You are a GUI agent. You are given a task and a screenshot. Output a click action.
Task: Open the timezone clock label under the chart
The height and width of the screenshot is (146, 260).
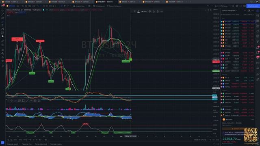tap(200, 140)
